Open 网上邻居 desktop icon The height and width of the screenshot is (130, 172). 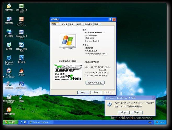click(9, 33)
